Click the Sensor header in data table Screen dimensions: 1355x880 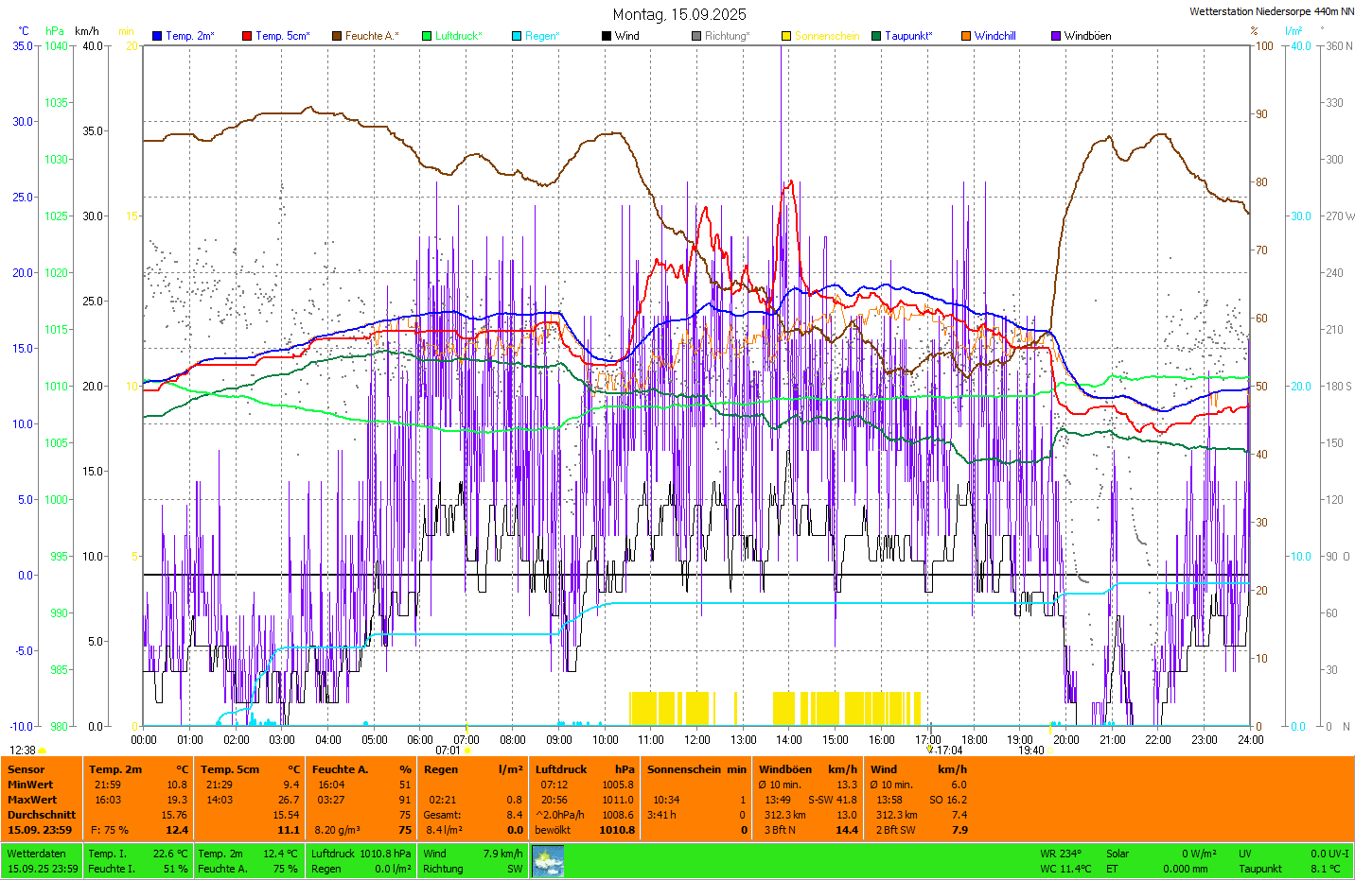(26, 769)
